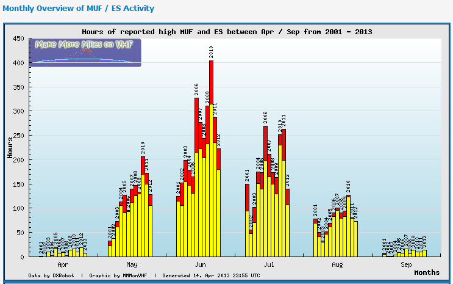Select the May month label on the axis
Screen dimensions: 453x284
pos(131,265)
